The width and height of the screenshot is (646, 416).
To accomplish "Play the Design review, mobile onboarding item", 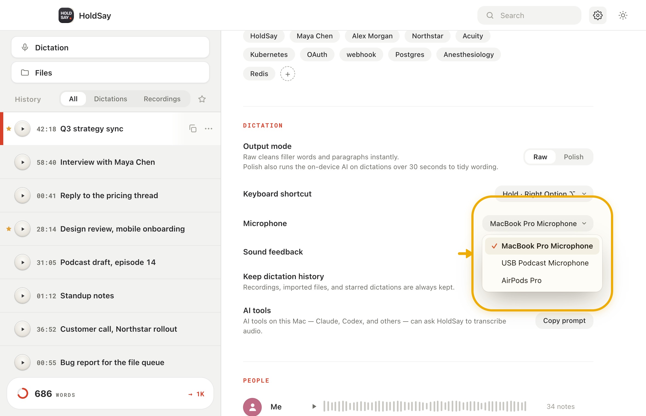I will coord(22,229).
